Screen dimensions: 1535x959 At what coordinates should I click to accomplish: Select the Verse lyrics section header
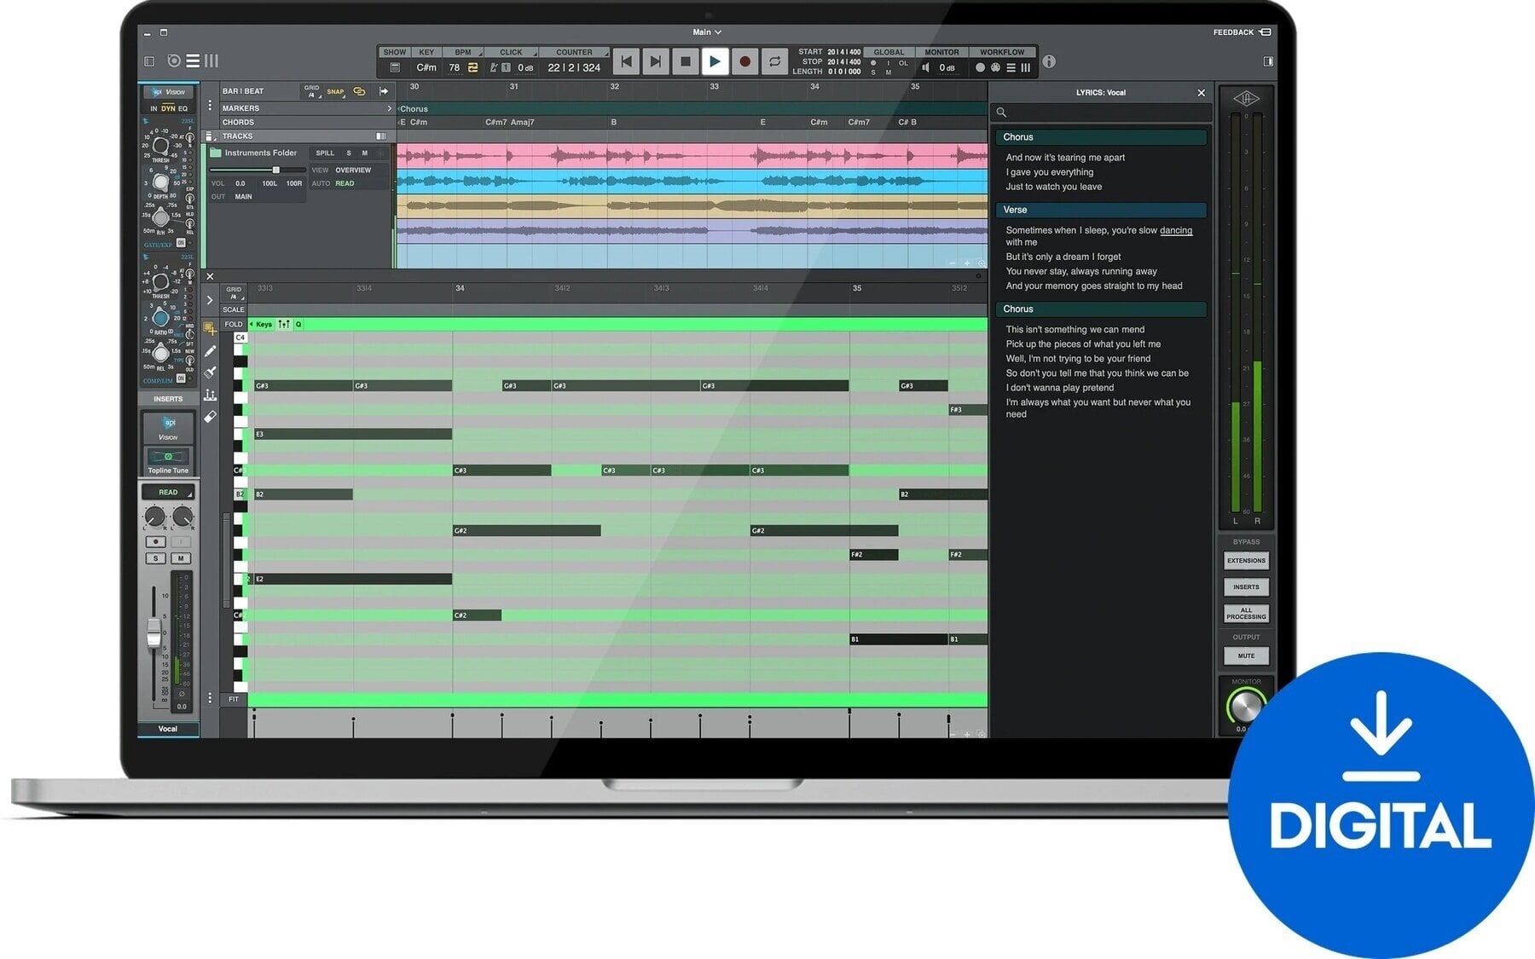(x=1101, y=210)
